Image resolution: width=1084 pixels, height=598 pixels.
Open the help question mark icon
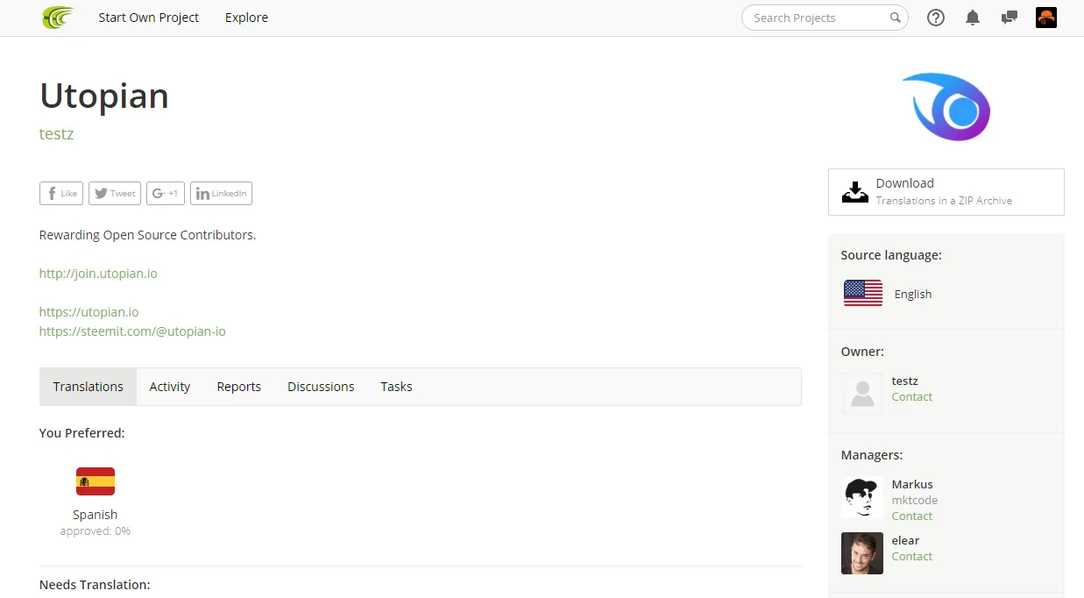[936, 18]
